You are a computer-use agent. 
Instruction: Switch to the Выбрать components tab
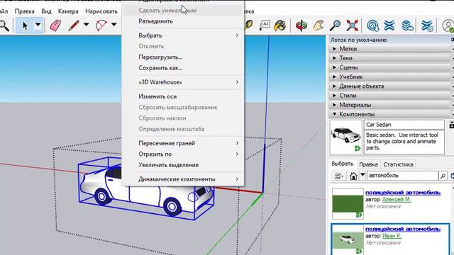point(343,164)
